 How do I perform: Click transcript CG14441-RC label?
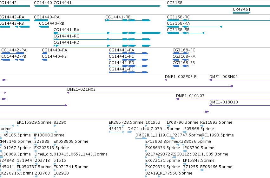(66, 36)
